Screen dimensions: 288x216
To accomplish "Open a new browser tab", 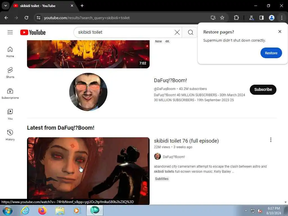I will coord(82,6).
